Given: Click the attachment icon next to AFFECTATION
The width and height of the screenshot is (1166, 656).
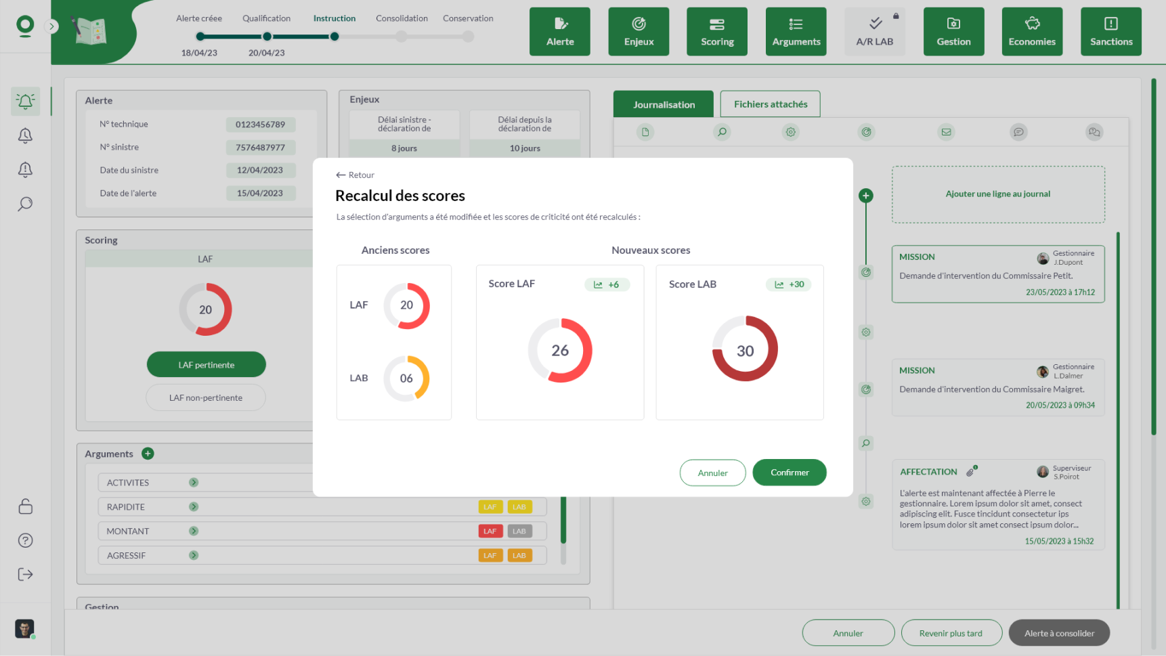Looking at the screenshot, I should [x=971, y=472].
